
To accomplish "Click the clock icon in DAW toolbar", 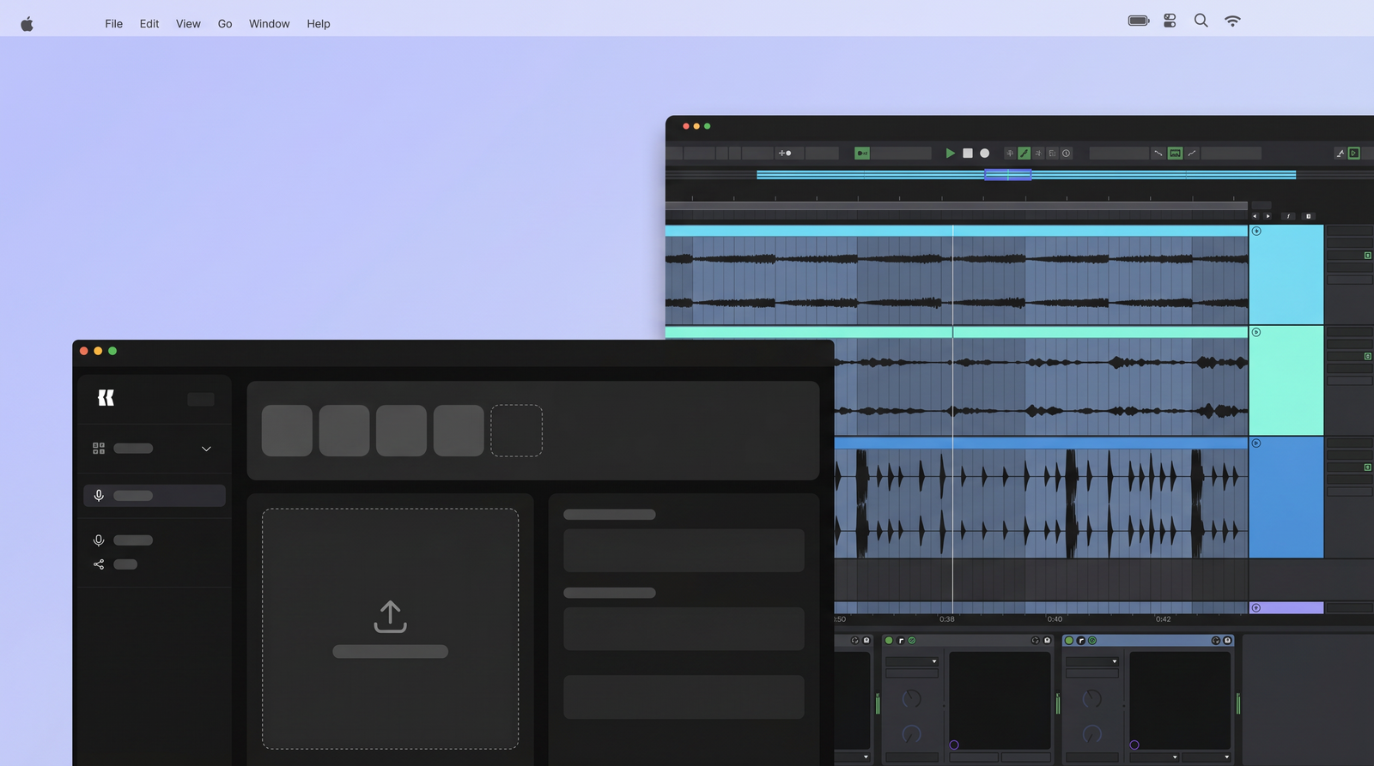I will tap(1066, 153).
